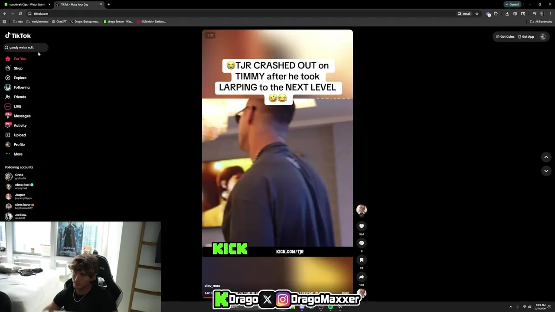The height and width of the screenshot is (312, 555).
Task: Open the TikTok account avatar menu
Action: coord(542,36)
